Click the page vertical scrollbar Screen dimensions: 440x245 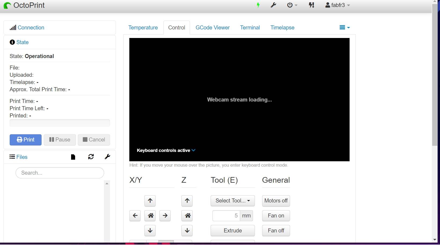tap(435, 75)
